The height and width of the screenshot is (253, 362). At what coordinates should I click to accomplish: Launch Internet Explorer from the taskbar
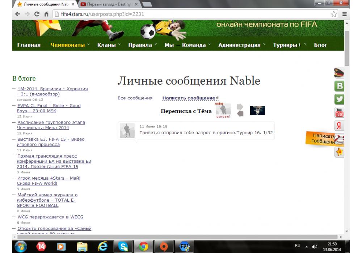coord(102,246)
